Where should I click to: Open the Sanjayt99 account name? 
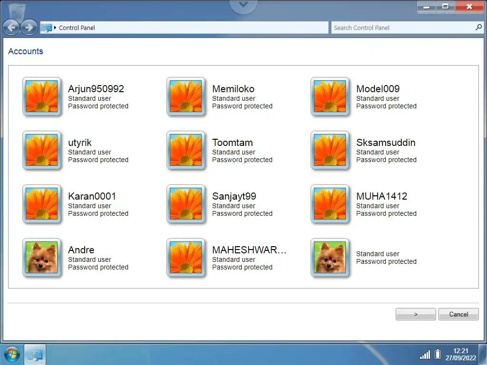click(x=234, y=196)
